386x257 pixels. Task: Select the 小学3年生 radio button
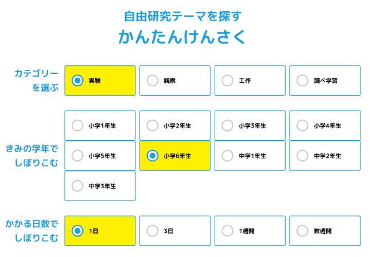[x=227, y=125]
